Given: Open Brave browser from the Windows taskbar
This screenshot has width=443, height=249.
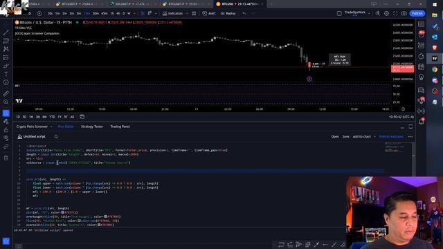Looking at the screenshot, I should click(435, 48).
